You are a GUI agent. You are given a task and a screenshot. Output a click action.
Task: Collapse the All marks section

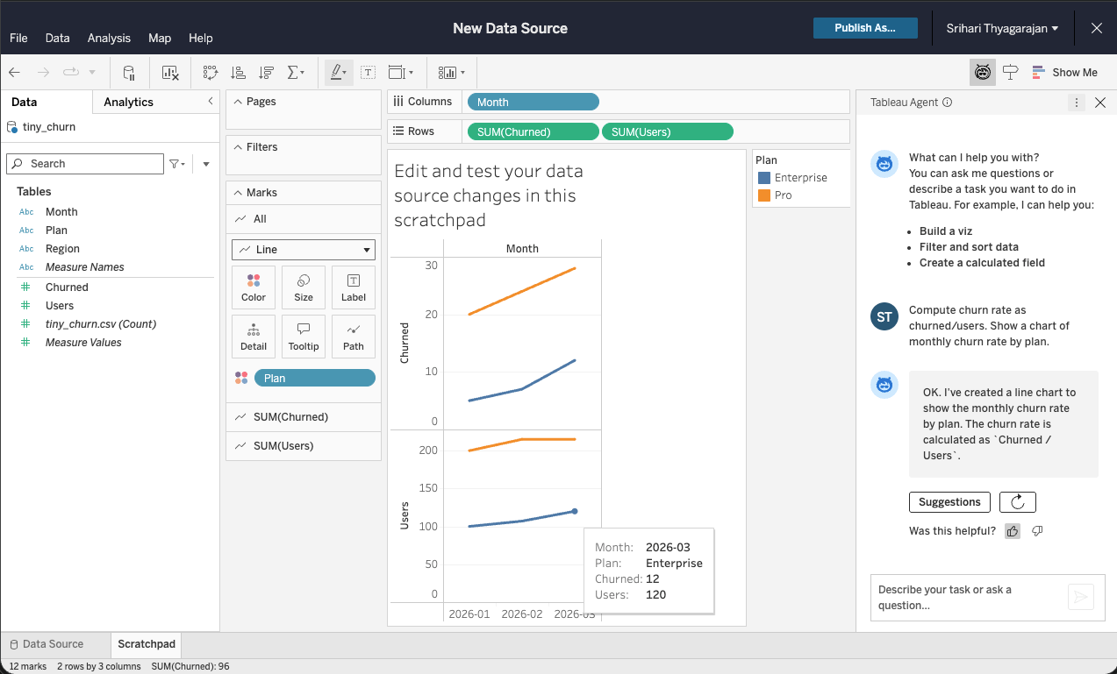pos(304,219)
